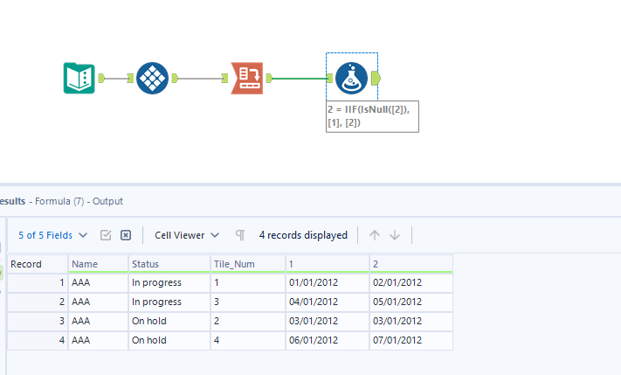Toggle the paragraph whitespace marker icon

(x=239, y=235)
